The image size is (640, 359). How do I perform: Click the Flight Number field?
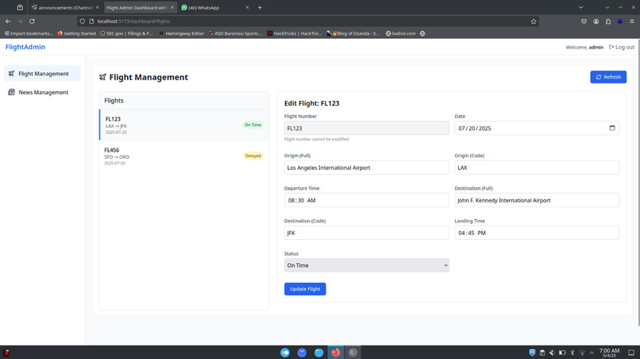(367, 128)
